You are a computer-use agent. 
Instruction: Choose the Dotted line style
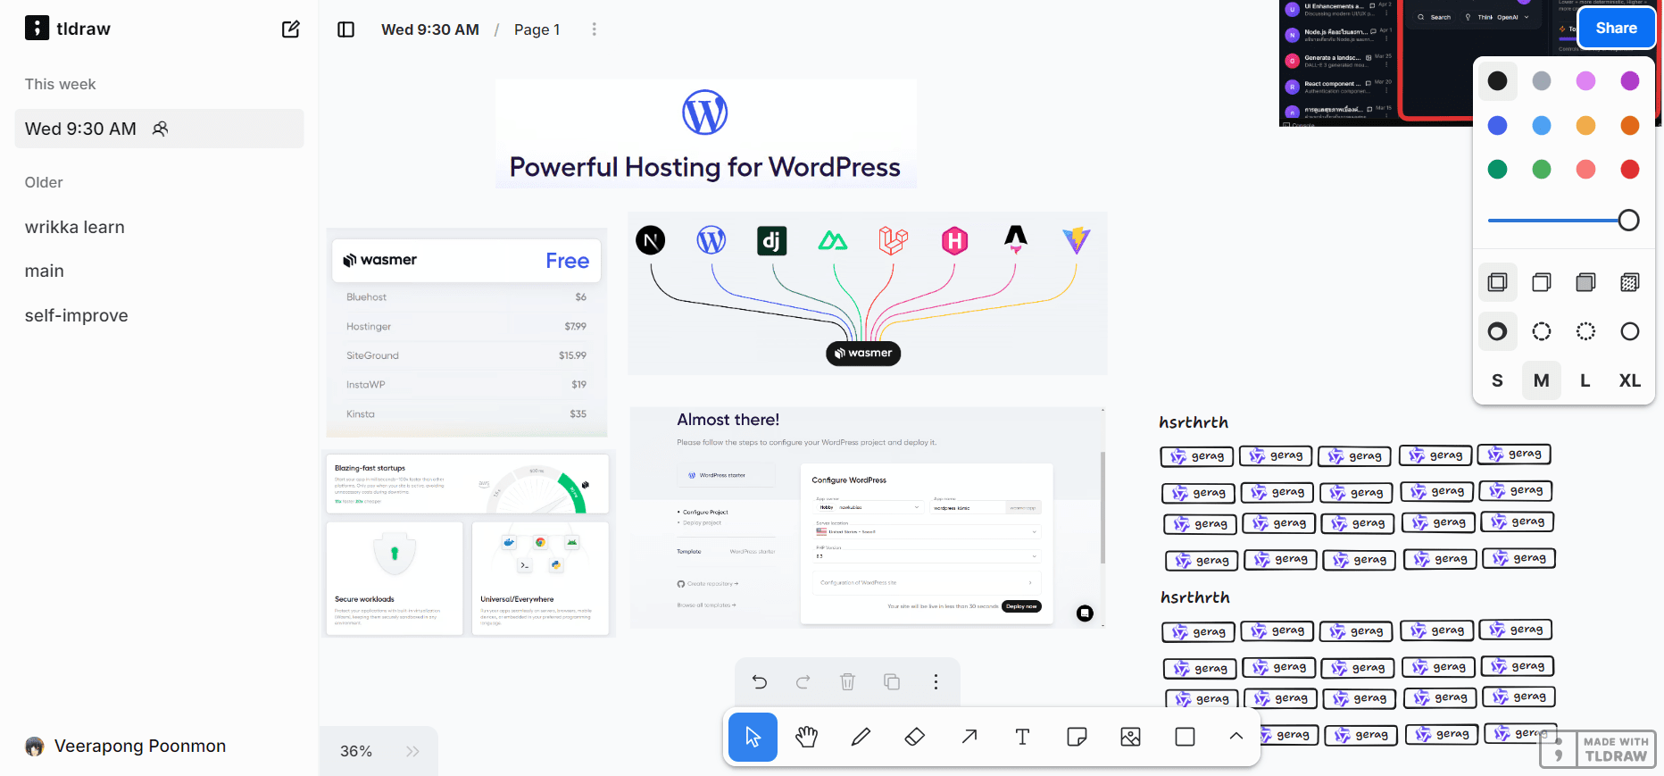pyautogui.click(x=1585, y=331)
